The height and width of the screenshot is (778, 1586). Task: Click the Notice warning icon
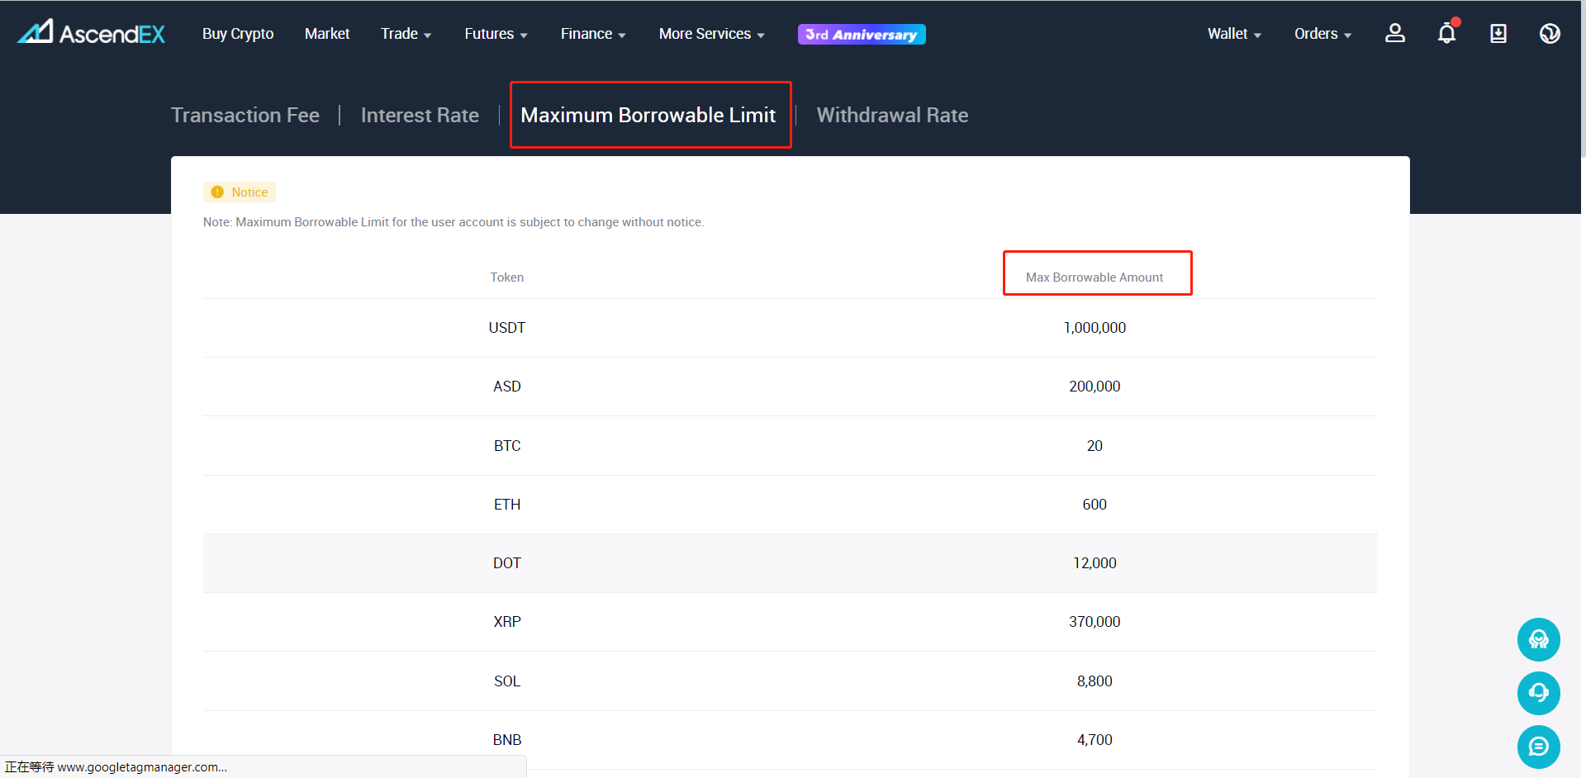pyautogui.click(x=217, y=192)
